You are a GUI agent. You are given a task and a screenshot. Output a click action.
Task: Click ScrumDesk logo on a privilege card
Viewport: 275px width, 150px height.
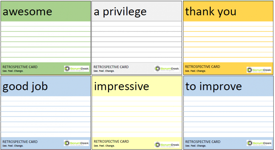167,69
